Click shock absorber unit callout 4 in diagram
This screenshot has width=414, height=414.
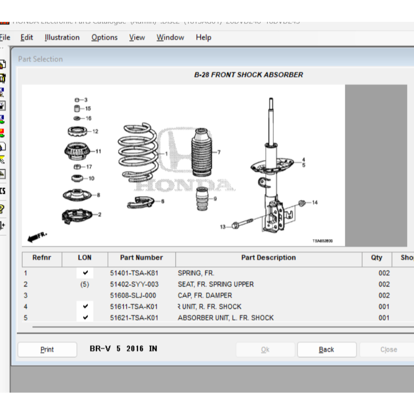pos(303,160)
